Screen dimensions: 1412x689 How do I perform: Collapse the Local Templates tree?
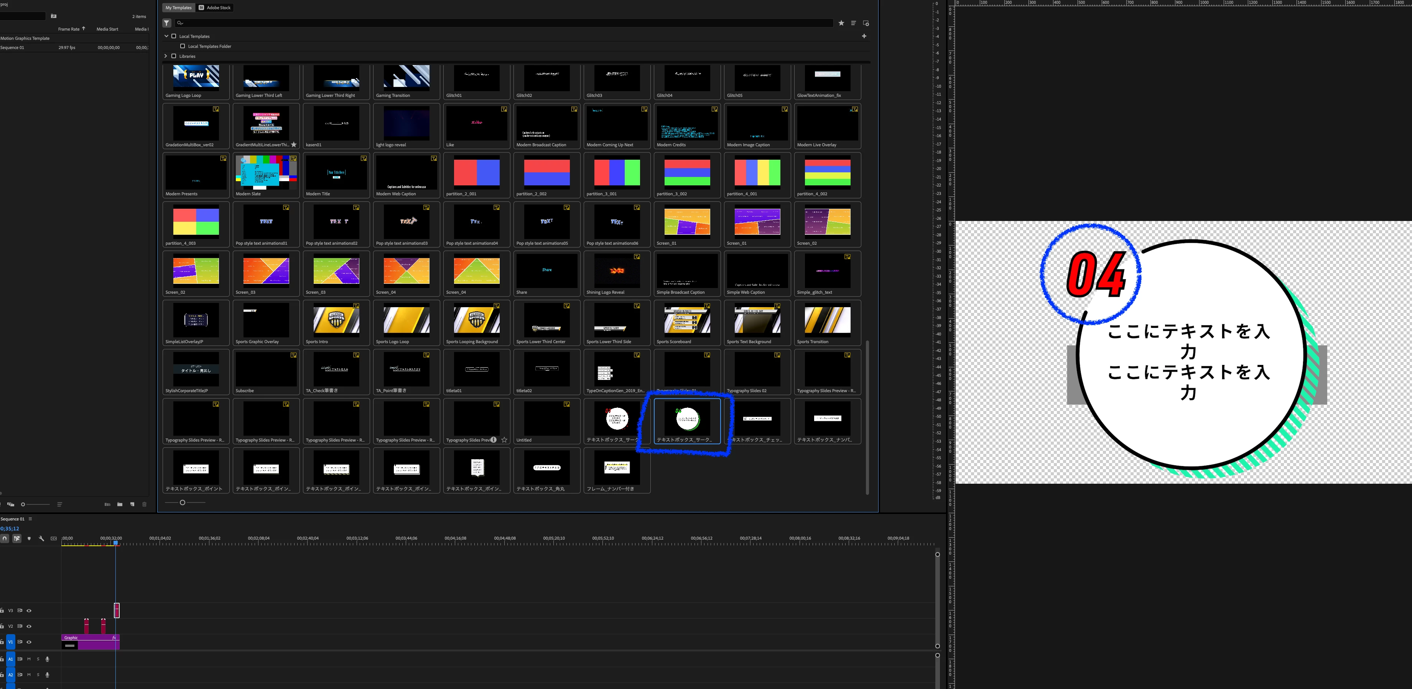(167, 36)
